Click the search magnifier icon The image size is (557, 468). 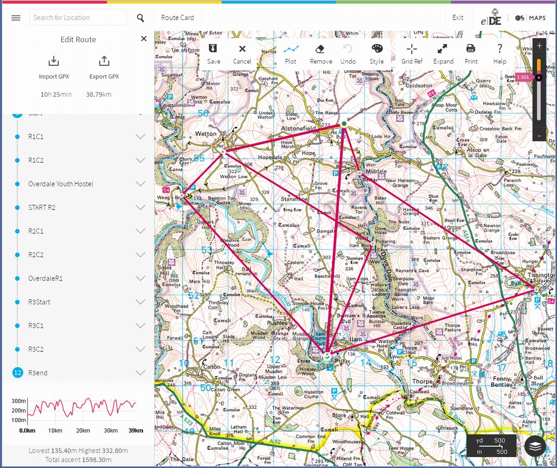[140, 18]
